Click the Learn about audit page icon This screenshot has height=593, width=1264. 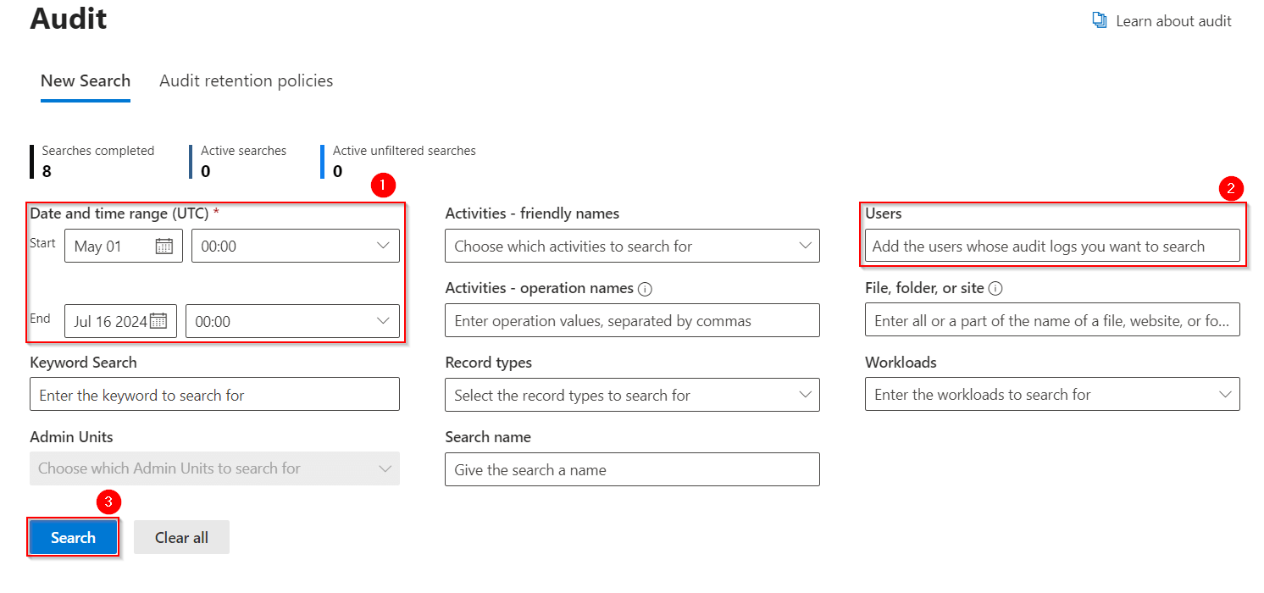tap(1099, 19)
